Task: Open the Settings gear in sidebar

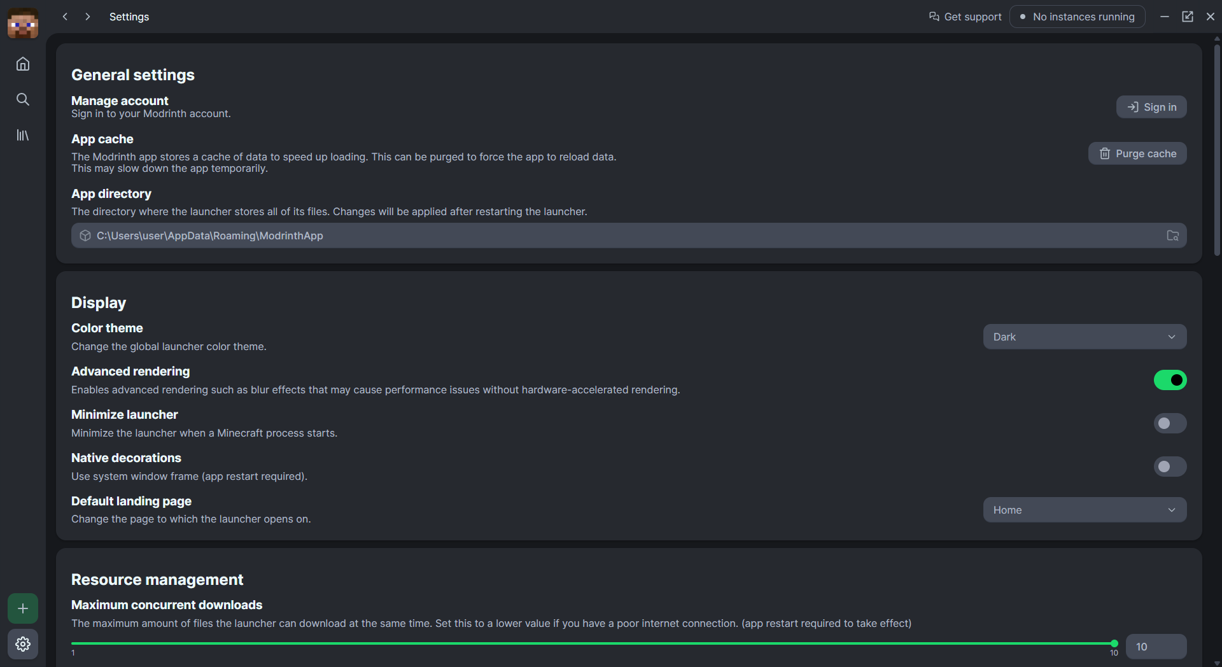Action: [23, 644]
